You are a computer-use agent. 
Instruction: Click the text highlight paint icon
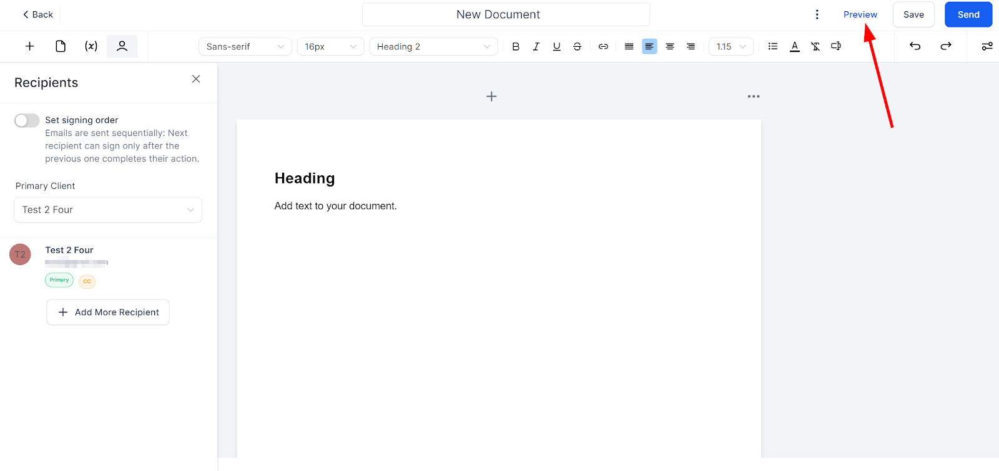pyautogui.click(x=836, y=46)
